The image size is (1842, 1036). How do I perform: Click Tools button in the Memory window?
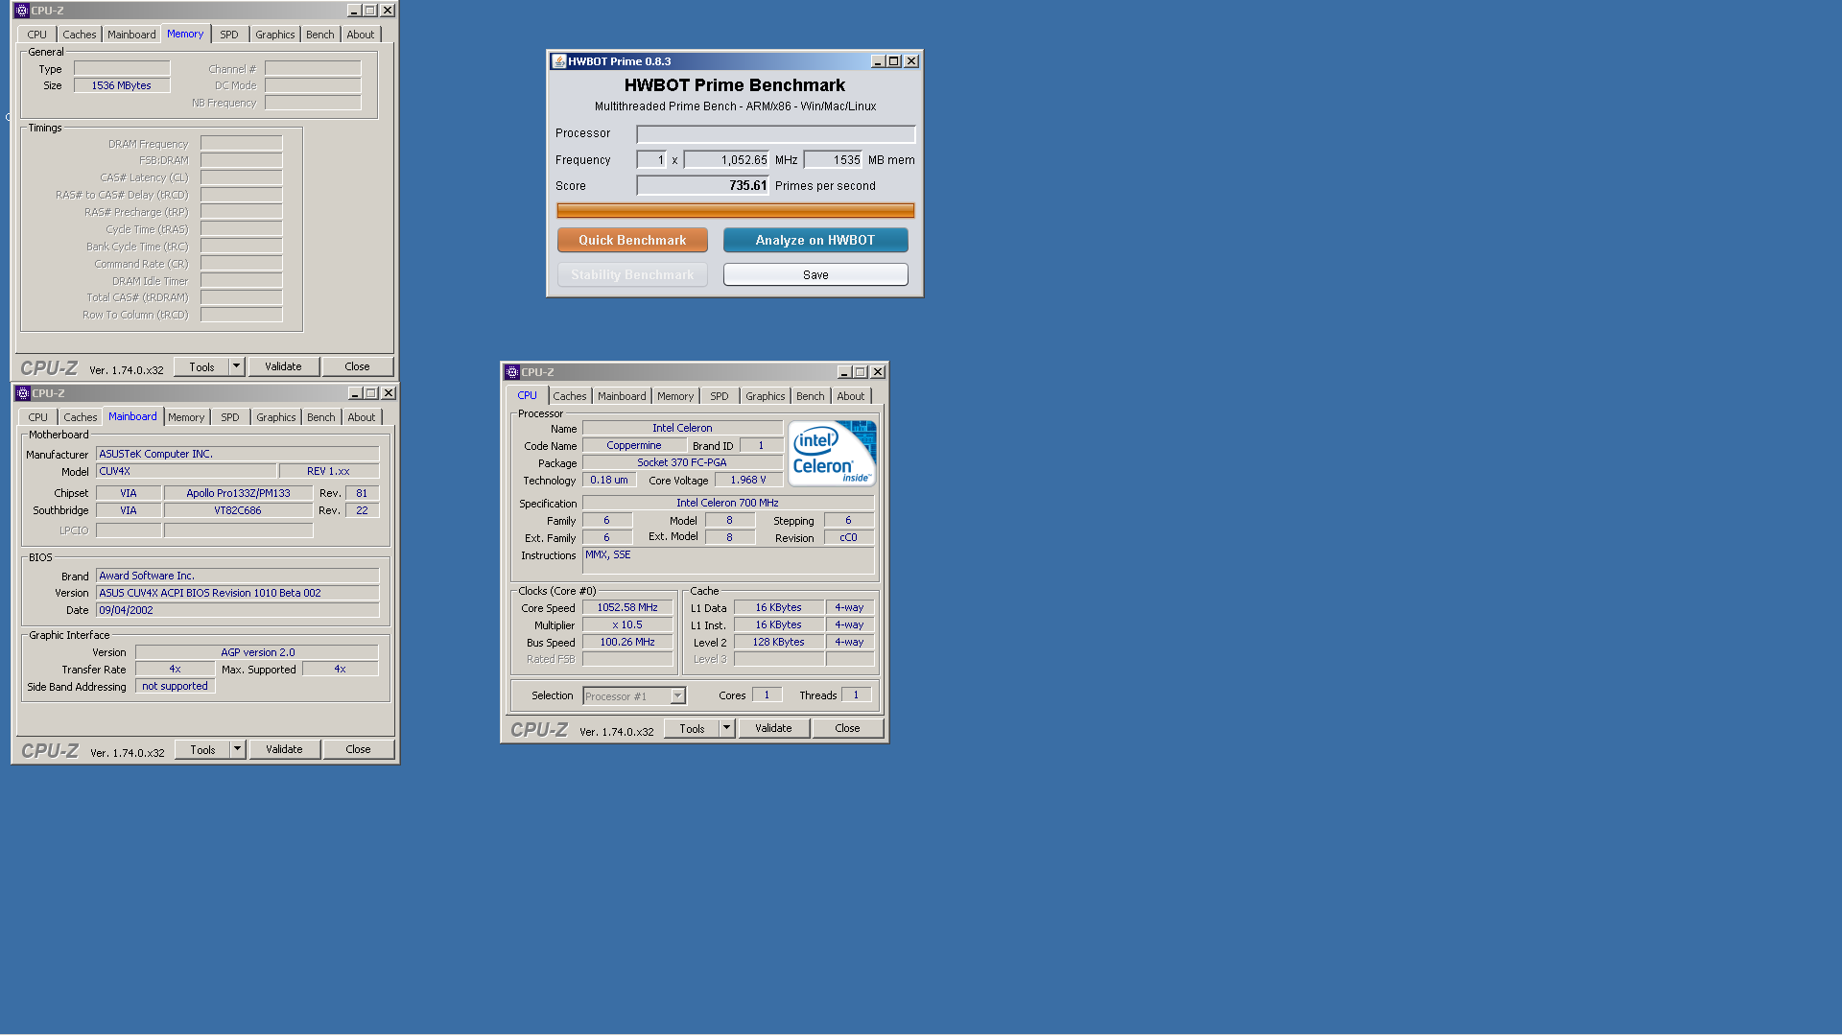(x=202, y=366)
